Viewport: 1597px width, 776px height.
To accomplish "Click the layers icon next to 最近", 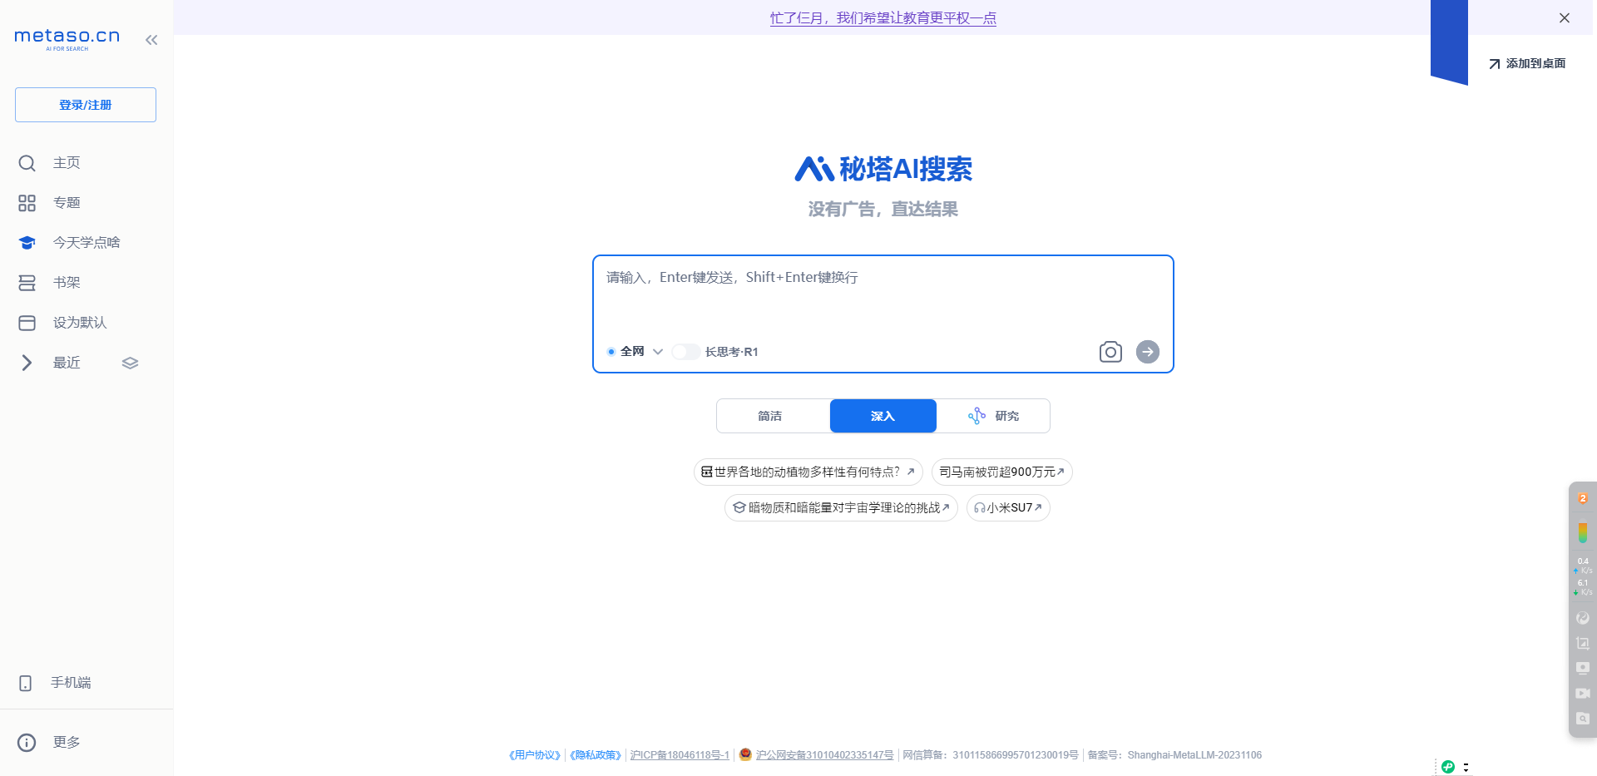I will click(x=130, y=363).
